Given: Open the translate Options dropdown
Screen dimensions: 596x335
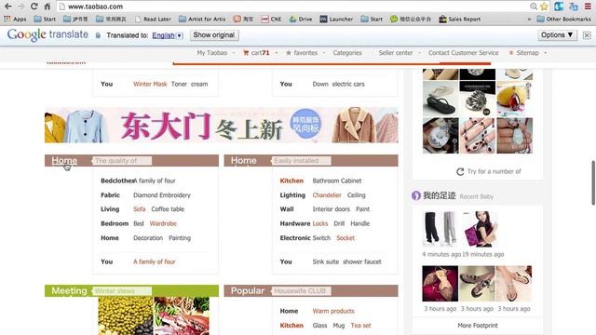Looking at the screenshot, I should point(557,35).
